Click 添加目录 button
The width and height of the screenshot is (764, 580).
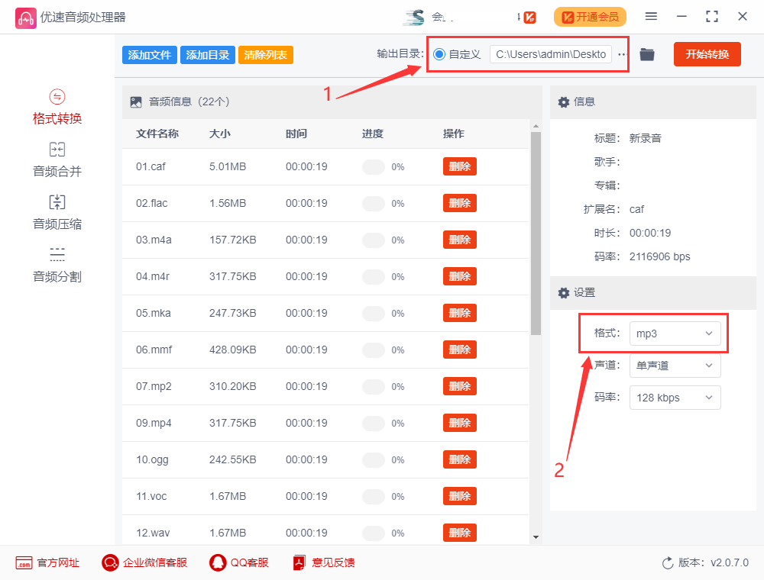pos(208,55)
